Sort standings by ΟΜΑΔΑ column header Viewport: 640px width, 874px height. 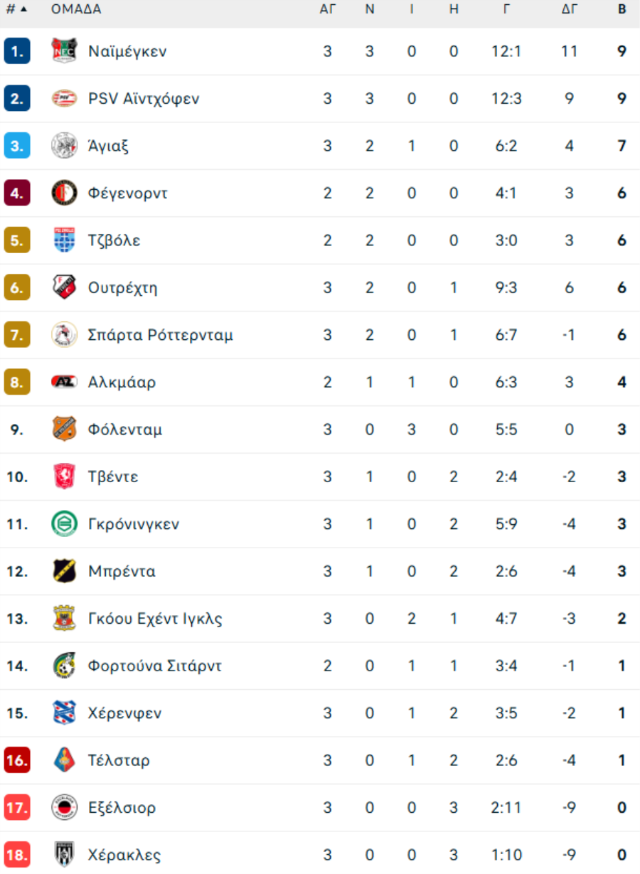(76, 9)
